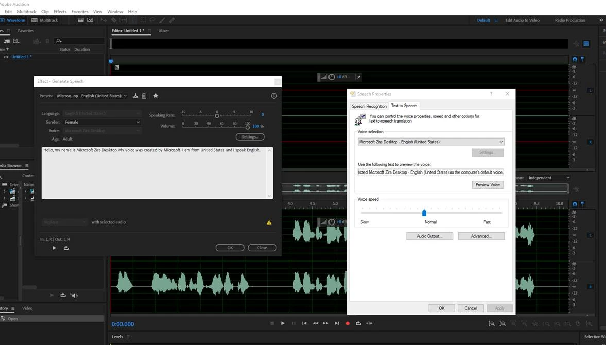Open the Effects menu
Image resolution: width=606 pixels, height=345 pixels.
[60, 12]
